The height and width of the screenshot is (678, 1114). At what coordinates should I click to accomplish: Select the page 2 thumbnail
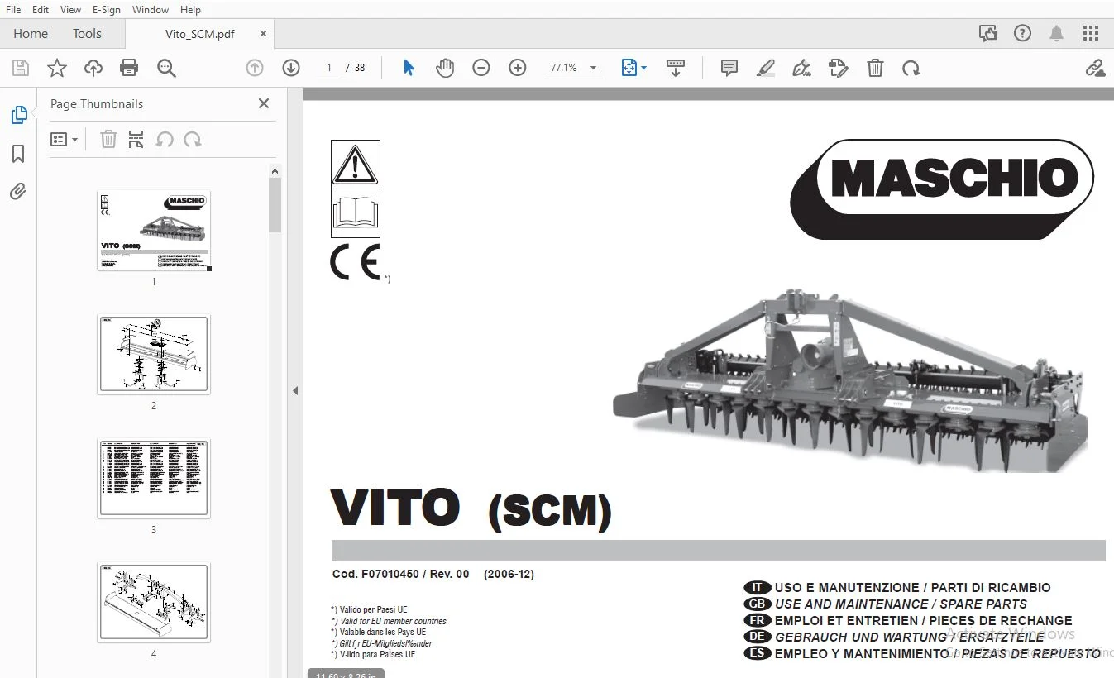(x=154, y=354)
